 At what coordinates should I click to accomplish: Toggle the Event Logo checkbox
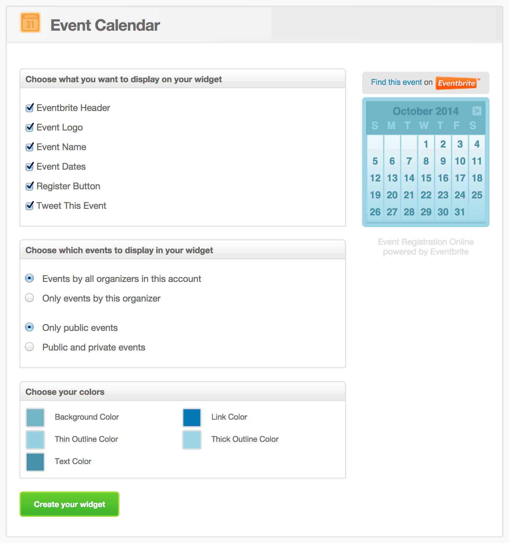tap(30, 127)
